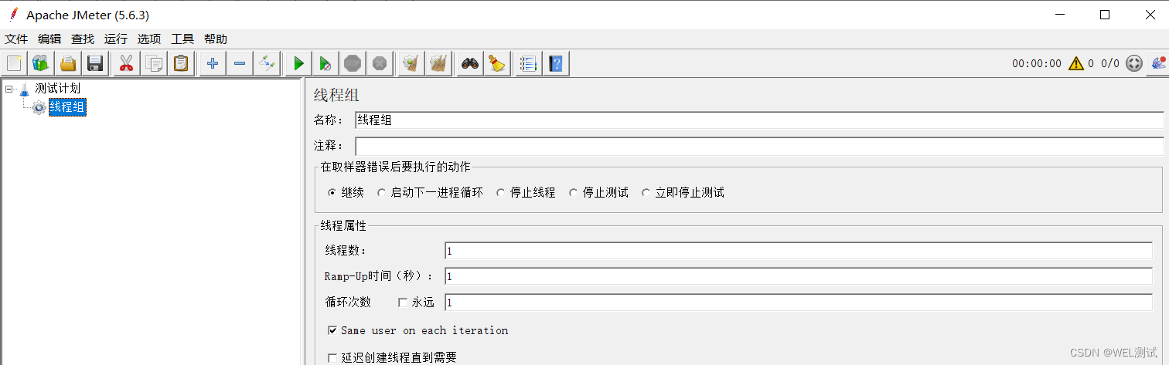
Task: Shut down test threads gracefully icon
Action: [380, 63]
